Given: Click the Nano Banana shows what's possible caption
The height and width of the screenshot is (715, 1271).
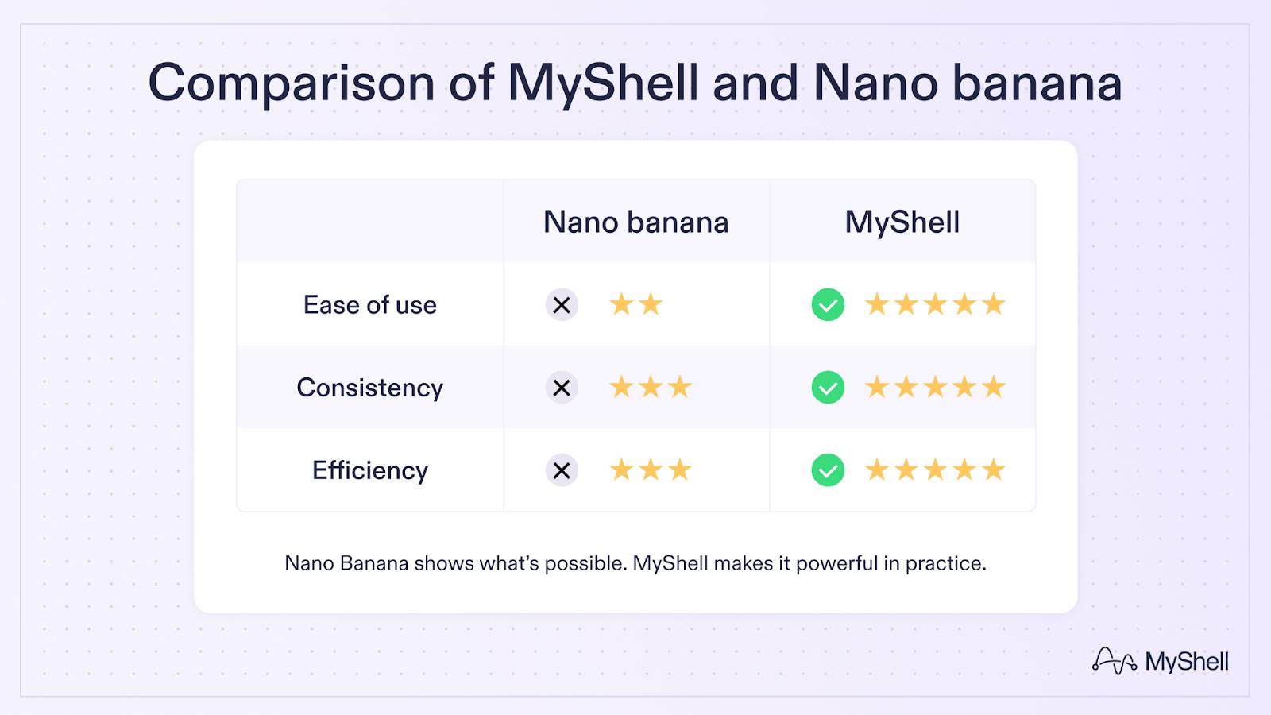Looking at the screenshot, I should pyautogui.click(x=635, y=563).
